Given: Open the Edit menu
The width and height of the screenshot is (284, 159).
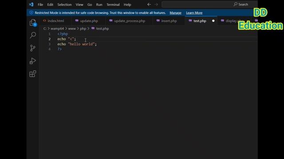Looking at the screenshot, I should (x=50, y=5).
